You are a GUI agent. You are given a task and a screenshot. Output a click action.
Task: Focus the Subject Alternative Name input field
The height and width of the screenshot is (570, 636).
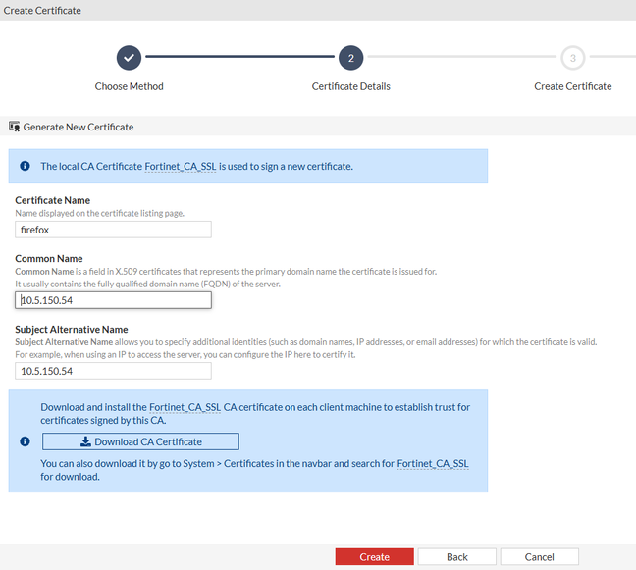click(x=113, y=371)
